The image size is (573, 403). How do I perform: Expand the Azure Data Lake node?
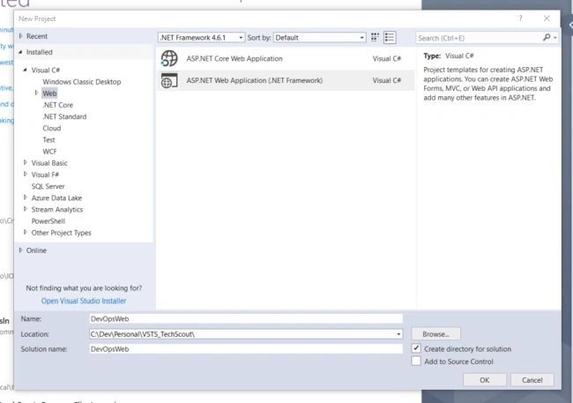pos(26,198)
